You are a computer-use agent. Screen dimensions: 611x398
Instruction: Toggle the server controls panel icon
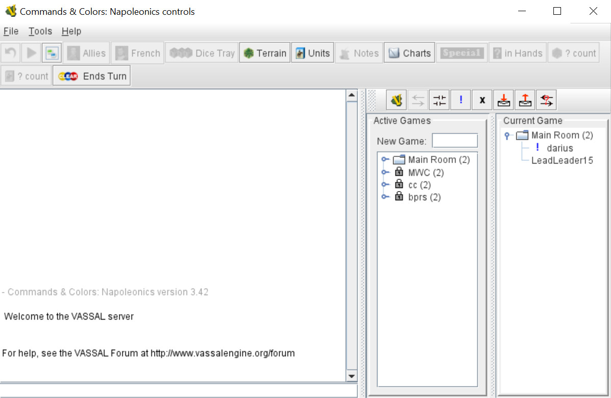click(x=52, y=52)
